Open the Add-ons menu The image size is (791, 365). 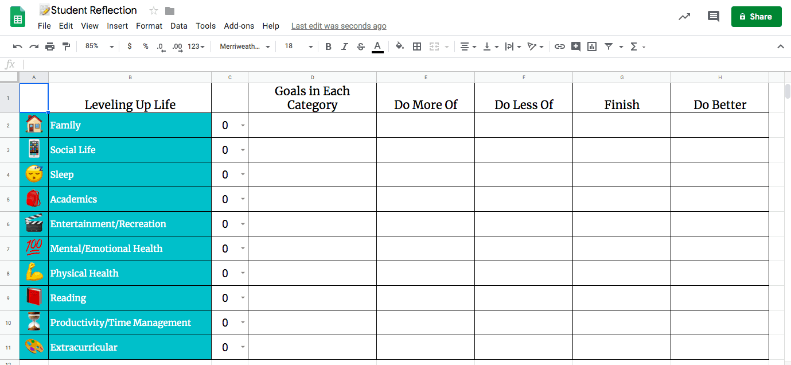[239, 26]
